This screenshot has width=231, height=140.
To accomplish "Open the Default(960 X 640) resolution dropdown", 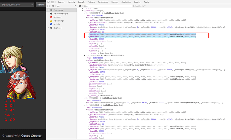I will click(x=17, y=5).
